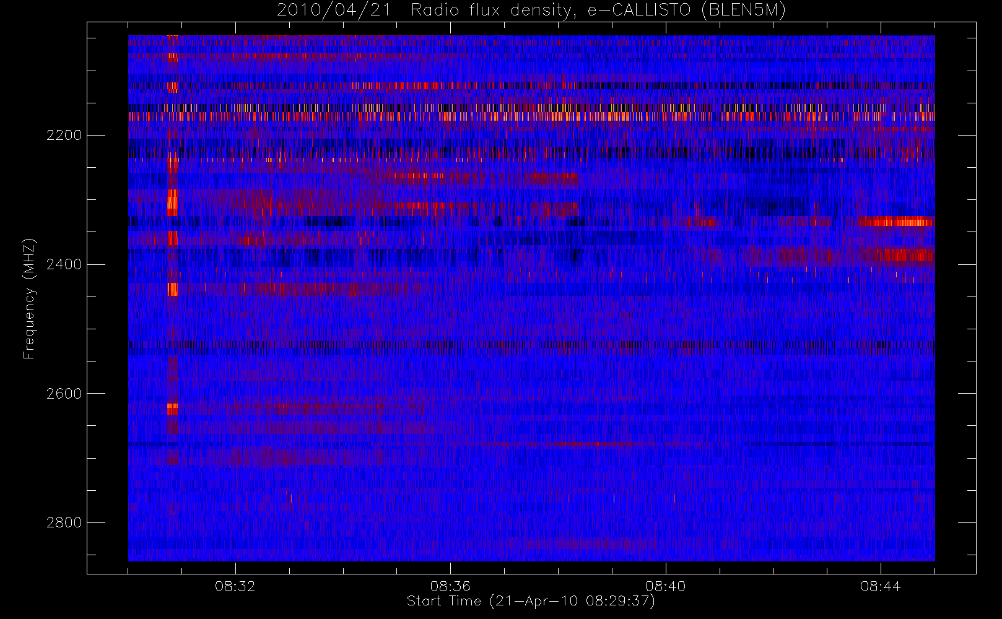Click the 2800 frequency tick label

[x=64, y=523]
